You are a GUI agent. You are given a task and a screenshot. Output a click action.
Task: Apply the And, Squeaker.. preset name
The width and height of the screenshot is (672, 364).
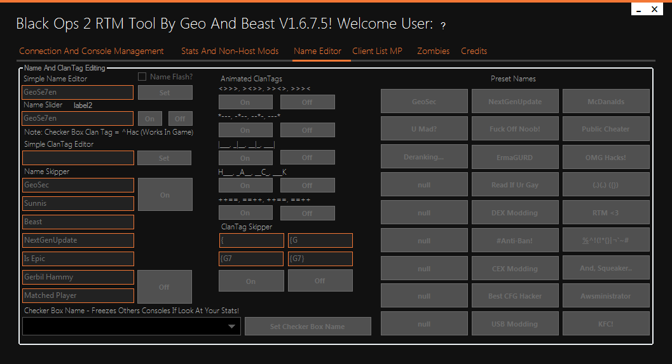click(x=606, y=268)
